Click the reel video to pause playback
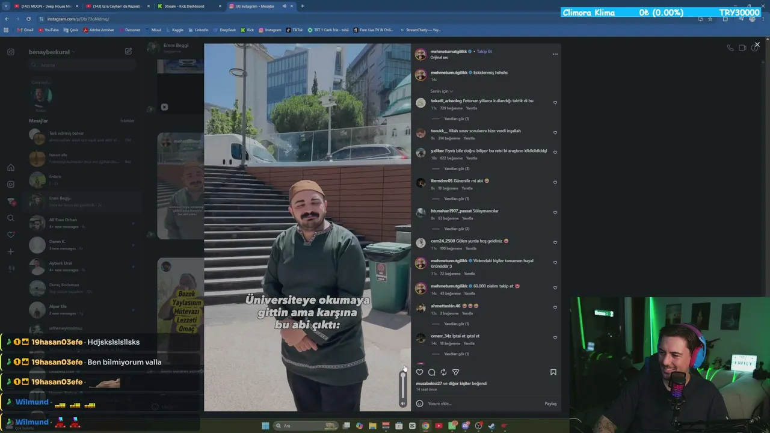This screenshot has width=770, height=433. coord(307,227)
